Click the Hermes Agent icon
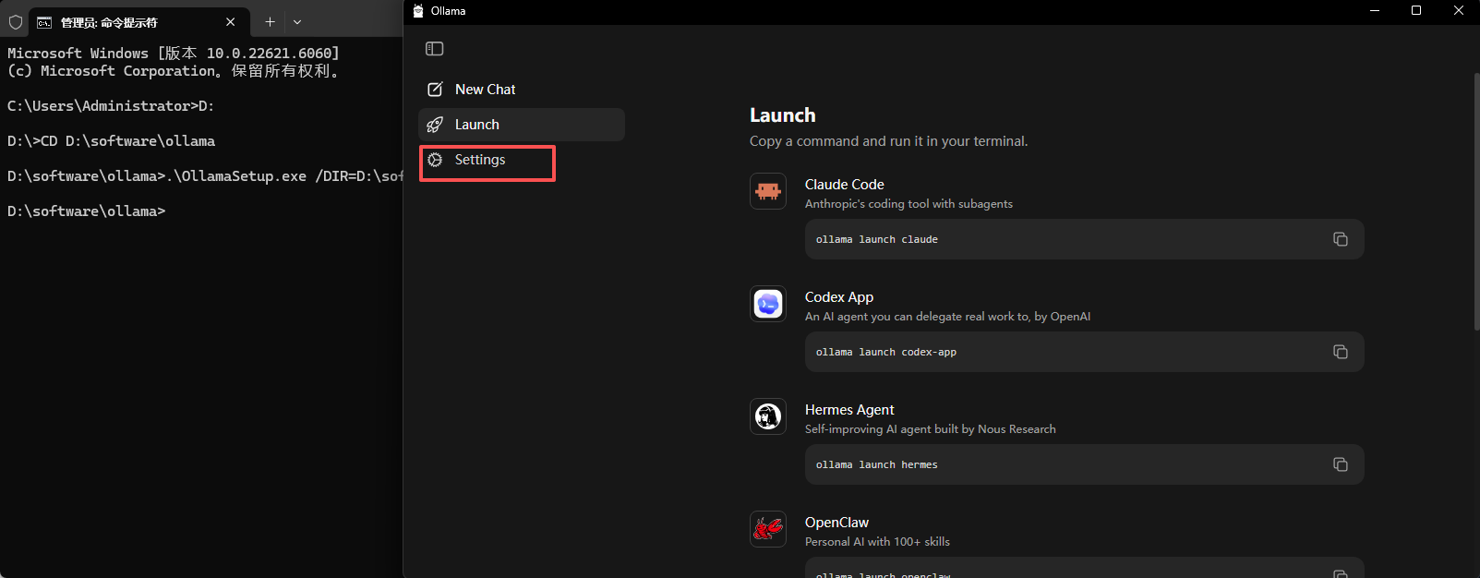The image size is (1480, 578). [768, 416]
